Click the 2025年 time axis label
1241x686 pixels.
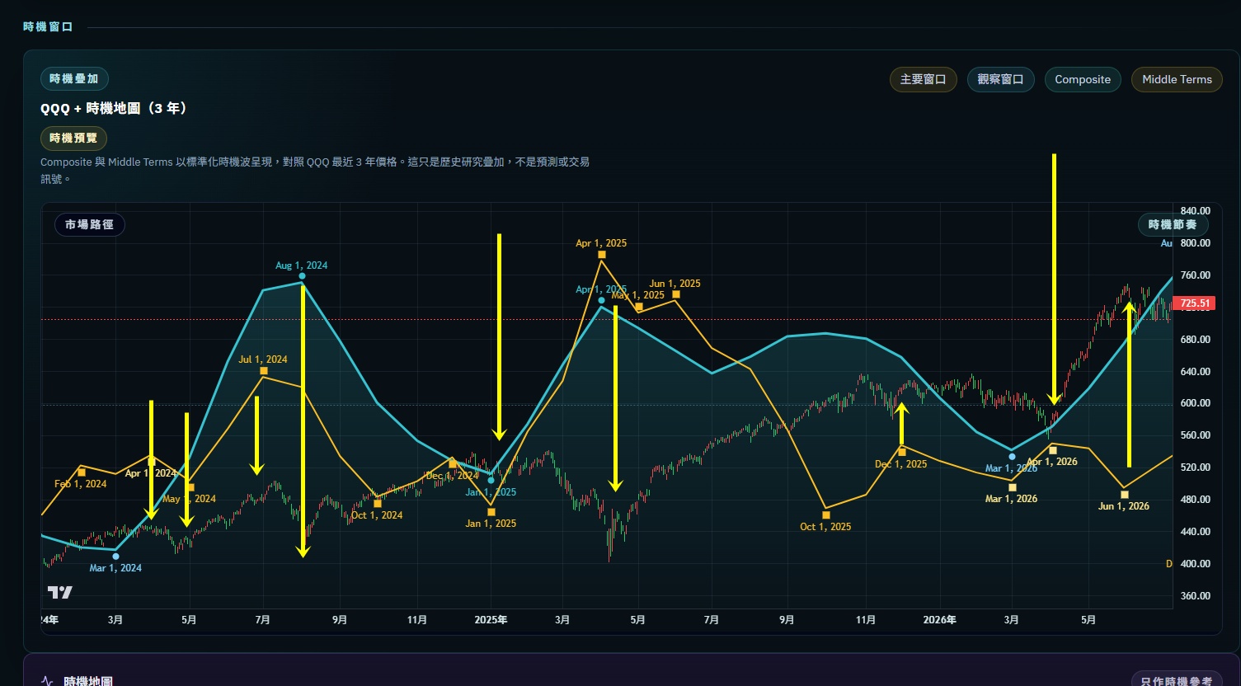coord(491,620)
